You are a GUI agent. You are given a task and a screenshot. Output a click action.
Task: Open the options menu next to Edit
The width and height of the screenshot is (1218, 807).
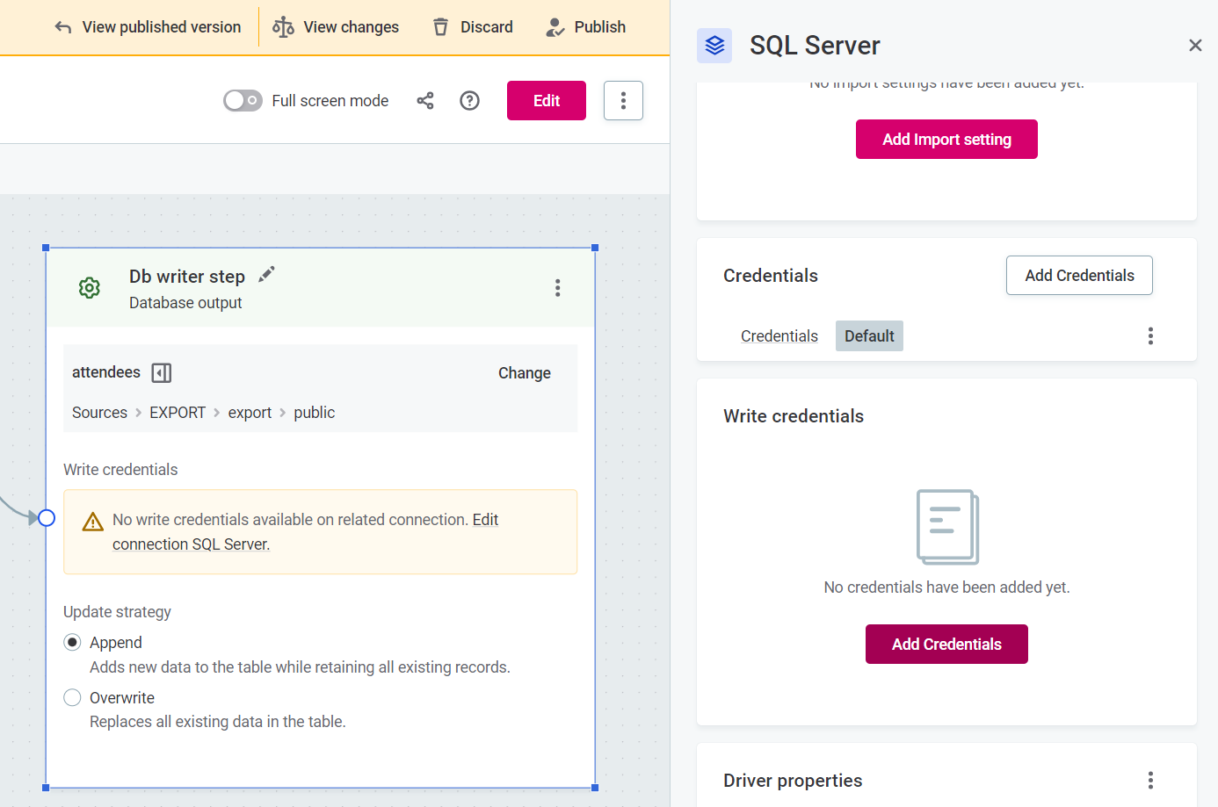tap(623, 100)
